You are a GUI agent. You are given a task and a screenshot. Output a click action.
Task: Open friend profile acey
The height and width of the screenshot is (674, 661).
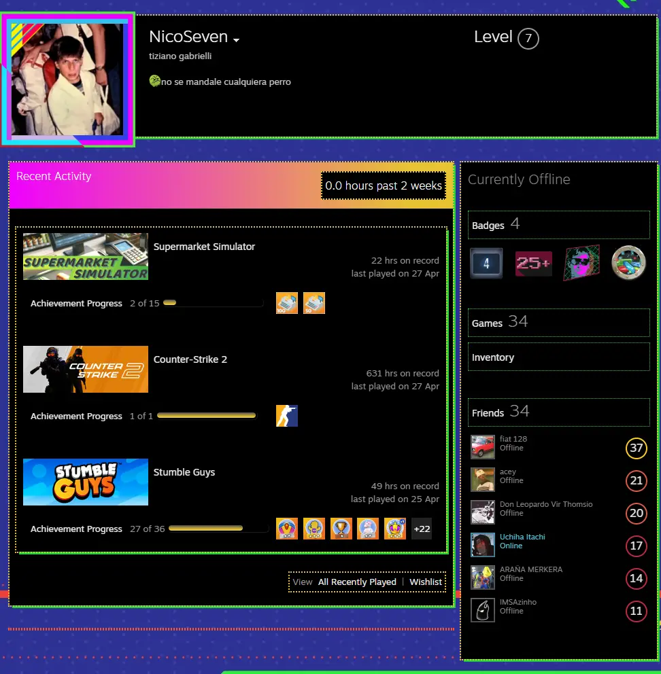pyautogui.click(x=508, y=472)
